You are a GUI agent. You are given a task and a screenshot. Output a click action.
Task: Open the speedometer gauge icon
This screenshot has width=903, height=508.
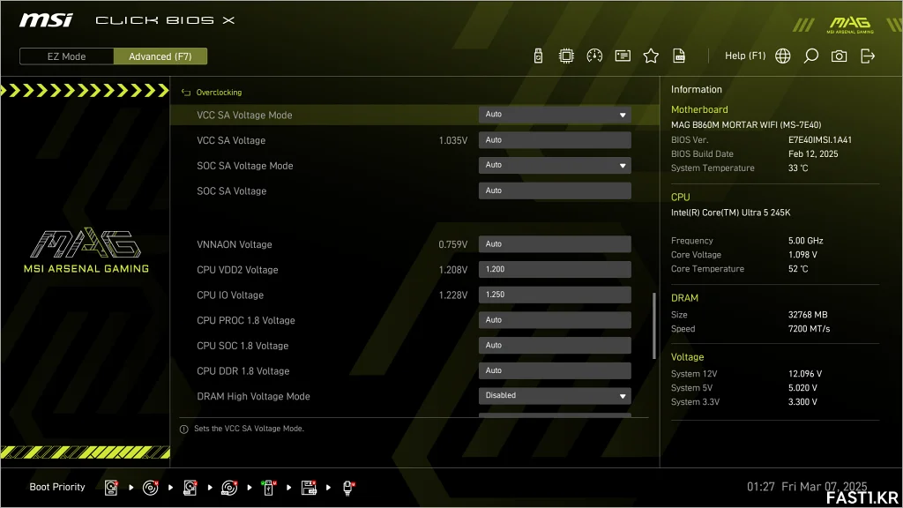click(594, 56)
